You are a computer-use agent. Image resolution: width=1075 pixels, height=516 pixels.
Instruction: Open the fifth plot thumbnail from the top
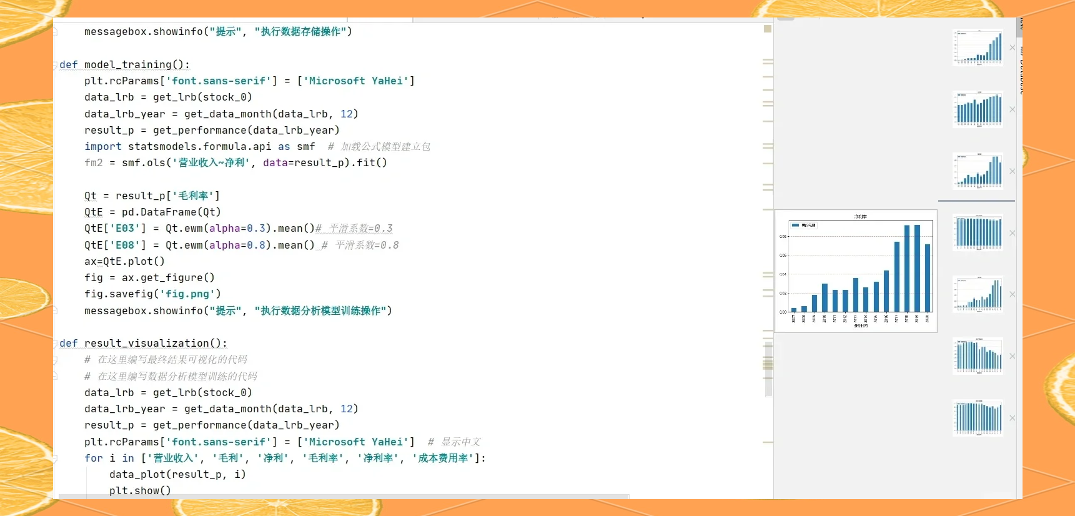point(978,294)
